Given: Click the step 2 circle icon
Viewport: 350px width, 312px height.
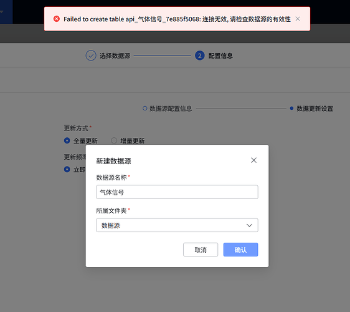Looking at the screenshot, I should 200,56.
